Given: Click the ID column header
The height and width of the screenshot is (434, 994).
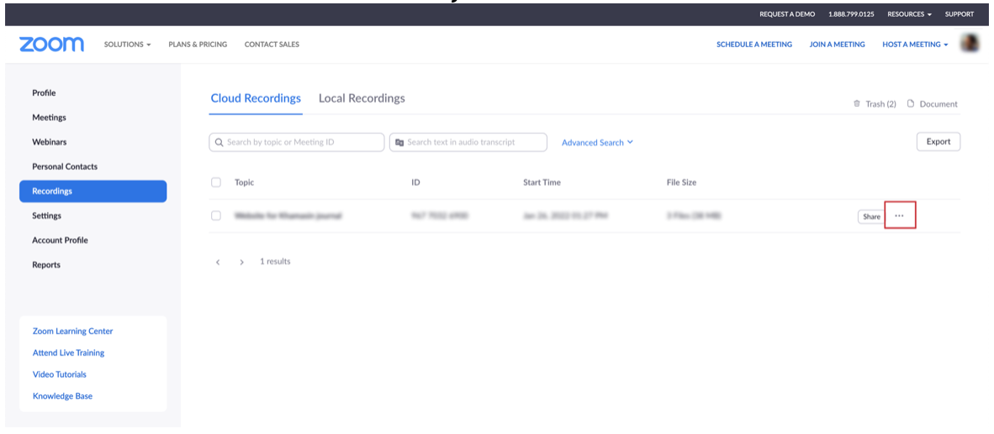Looking at the screenshot, I should (x=416, y=183).
